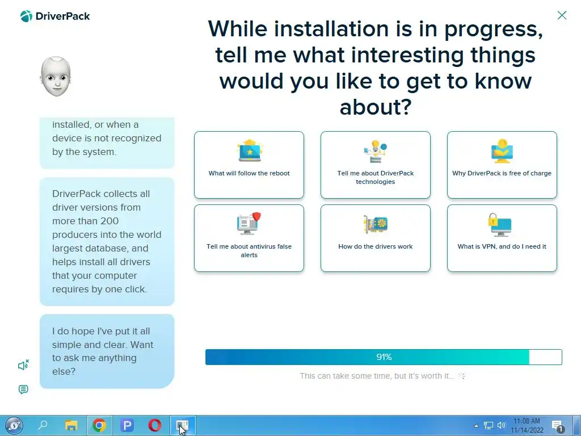Open the Windows Start button

coord(14,425)
